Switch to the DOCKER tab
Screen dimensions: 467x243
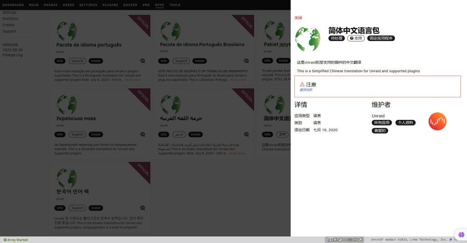(x=130, y=5)
